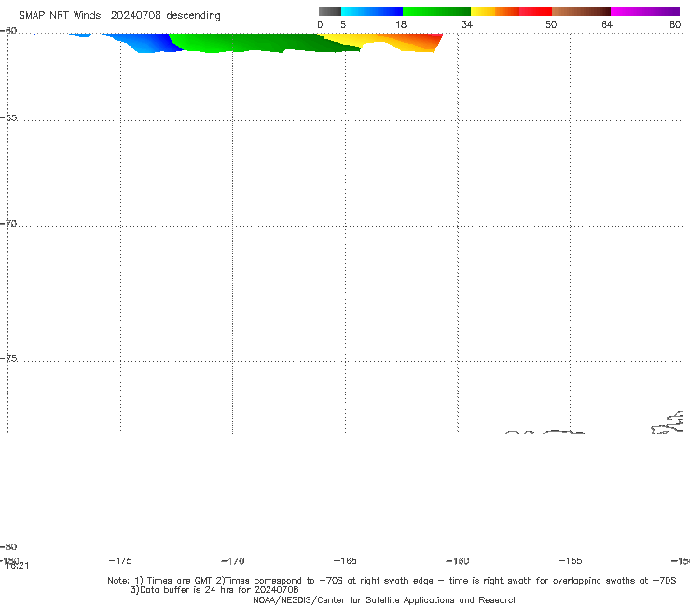
Task: Click the color bar label 18
Action: (x=401, y=24)
